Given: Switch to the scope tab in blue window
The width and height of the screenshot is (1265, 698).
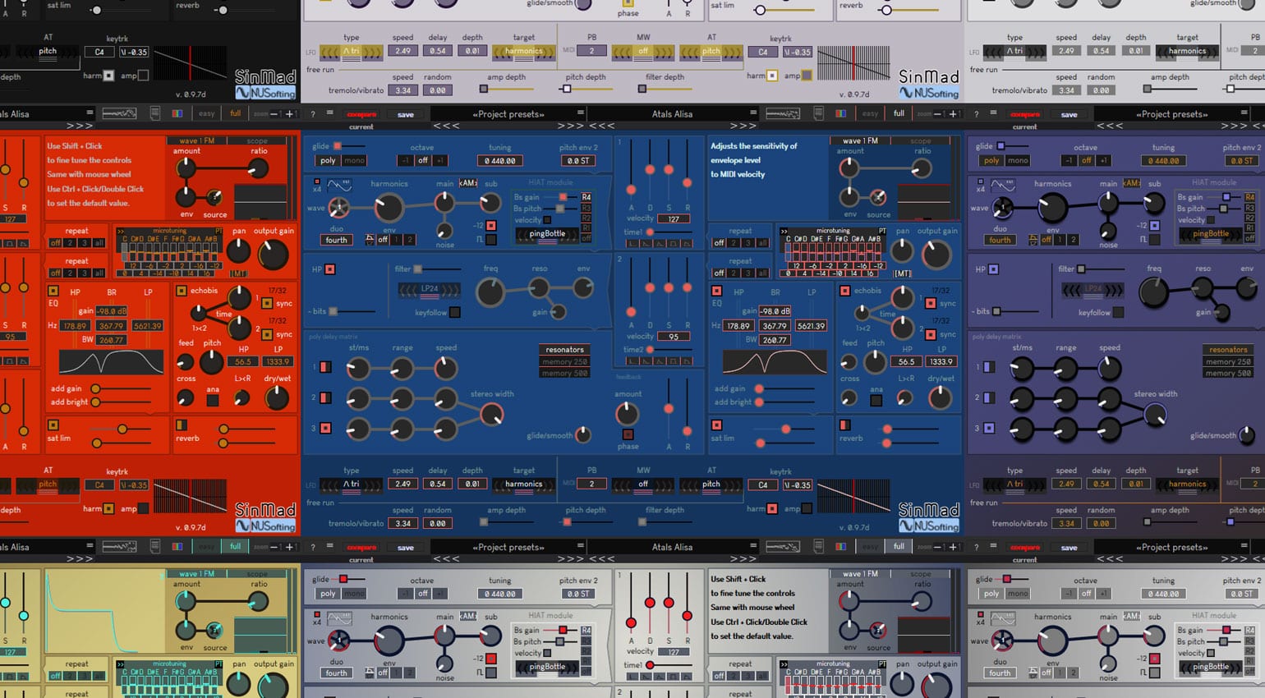Looking at the screenshot, I should (921, 141).
